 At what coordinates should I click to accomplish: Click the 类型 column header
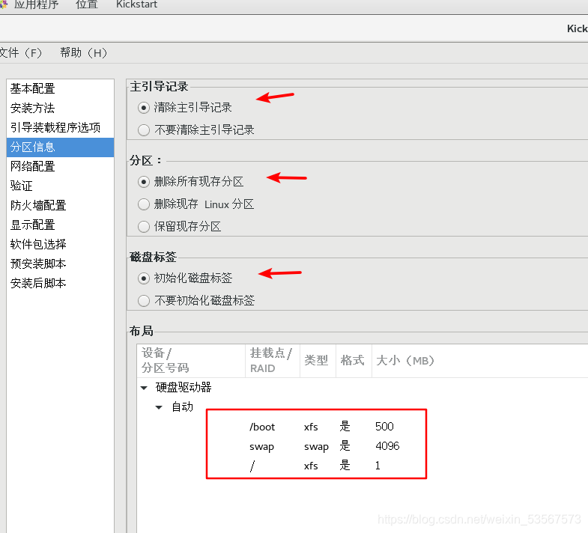(318, 361)
